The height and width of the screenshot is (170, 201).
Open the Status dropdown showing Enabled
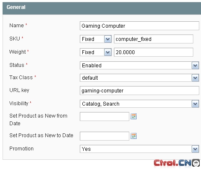139,66
